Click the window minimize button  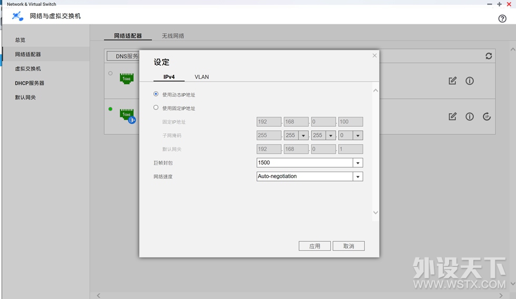click(490, 4)
